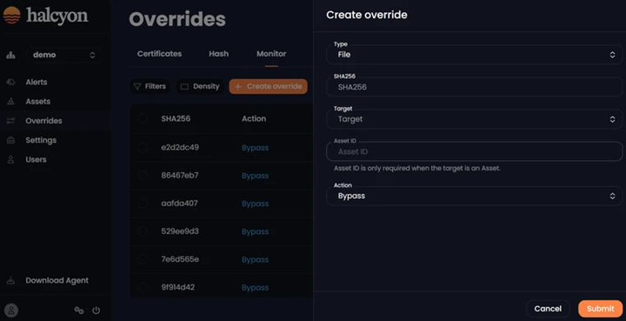The height and width of the screenshot is (321, 626).
Task: Click Bypass link for 86467eb7
Action: pyautogui.click(x=255, y=176)
